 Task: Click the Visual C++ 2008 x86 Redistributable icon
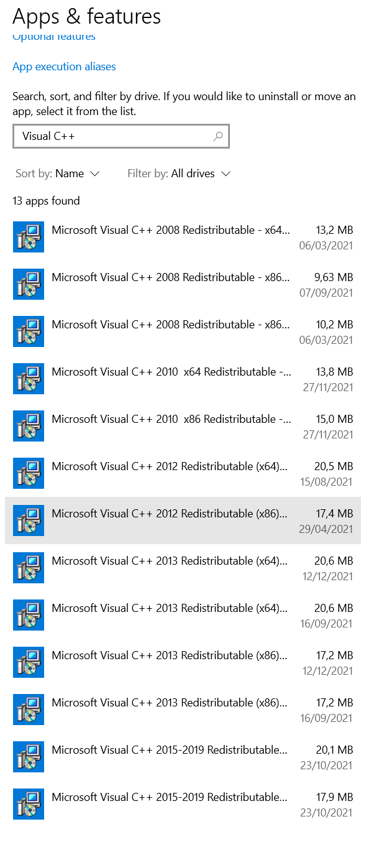[x=29, y=284]
